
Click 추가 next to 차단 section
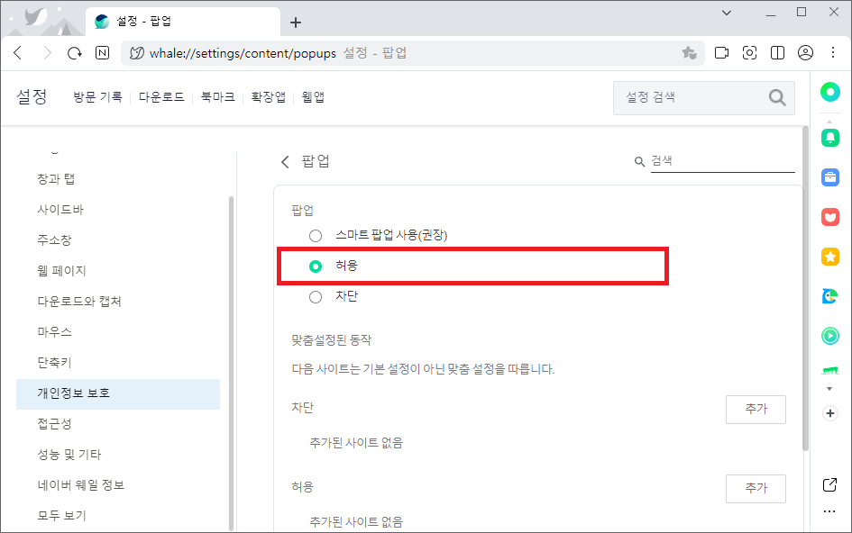point(756,409)
